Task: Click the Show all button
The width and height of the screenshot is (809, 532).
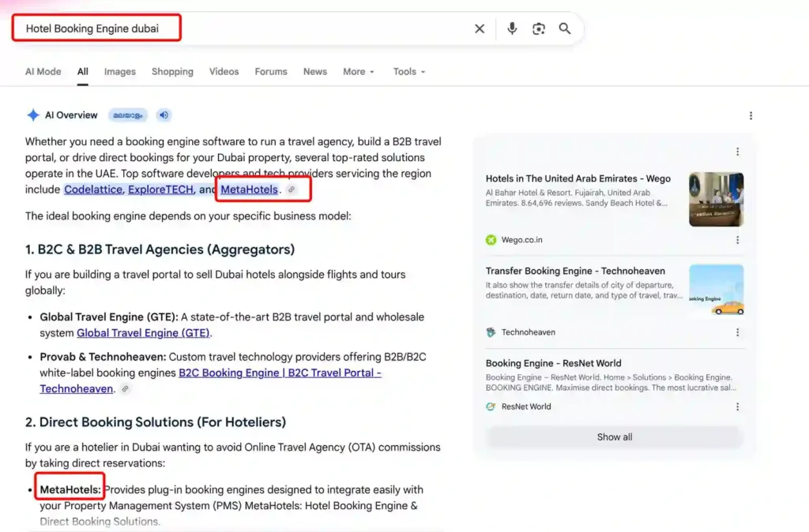Action: [x=615, y=437]
